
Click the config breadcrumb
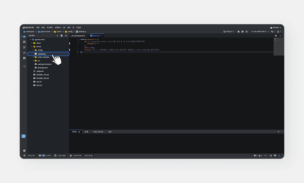click(69, 32)
